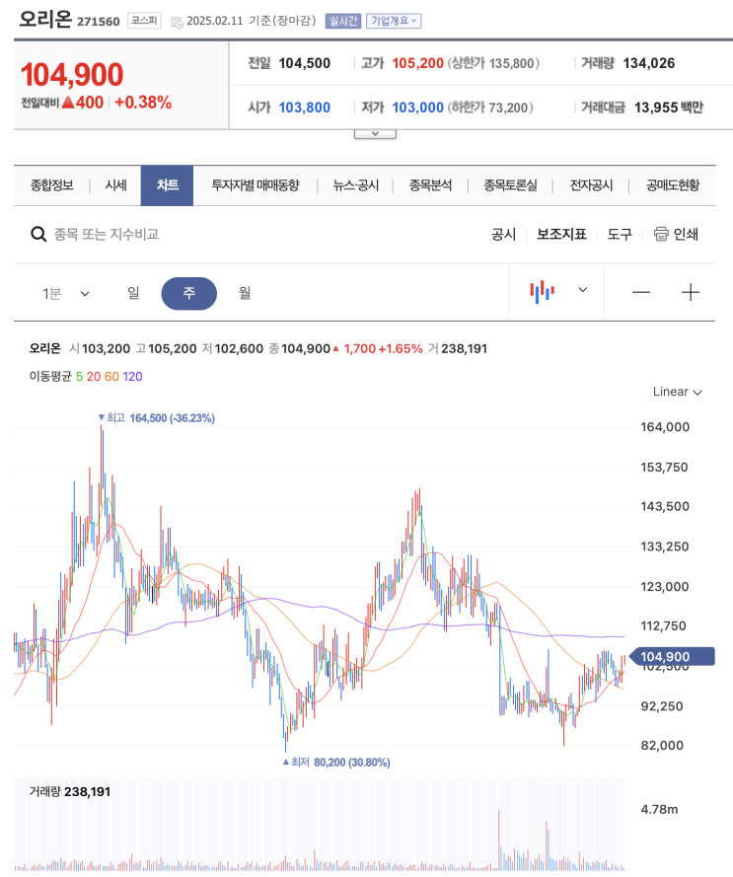Screen dimensions: 733x877
Task: Click the 거래량 134,026 value
Action: point(648,63)
